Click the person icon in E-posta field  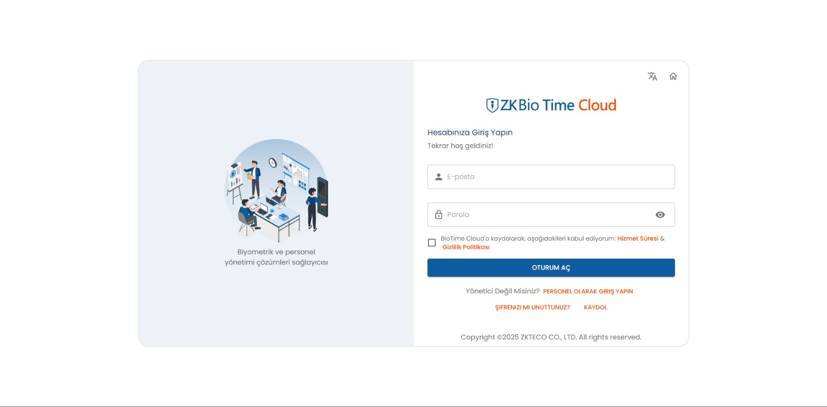[x=439, y=177]
